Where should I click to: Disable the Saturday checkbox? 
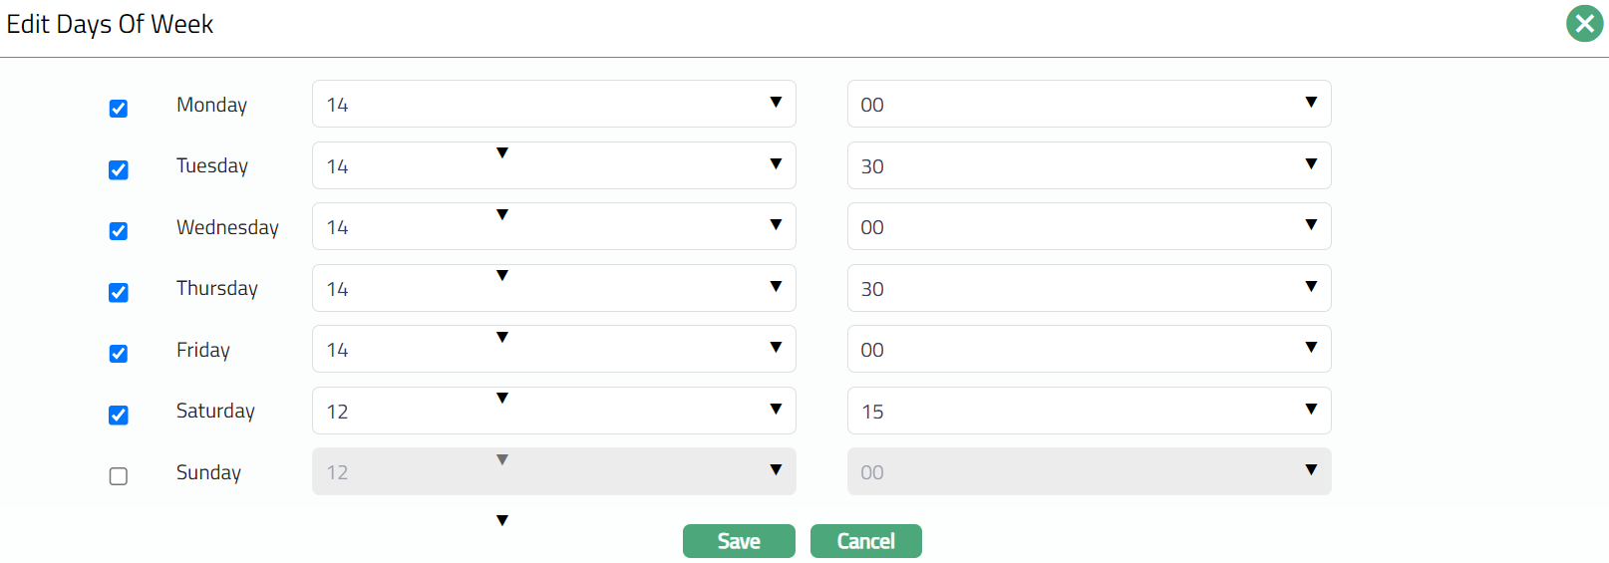(119, 416)
